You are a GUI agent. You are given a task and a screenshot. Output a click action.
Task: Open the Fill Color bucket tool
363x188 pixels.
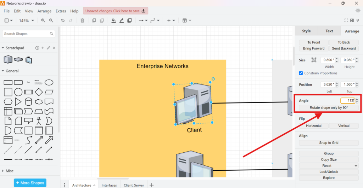coord(114,20)
